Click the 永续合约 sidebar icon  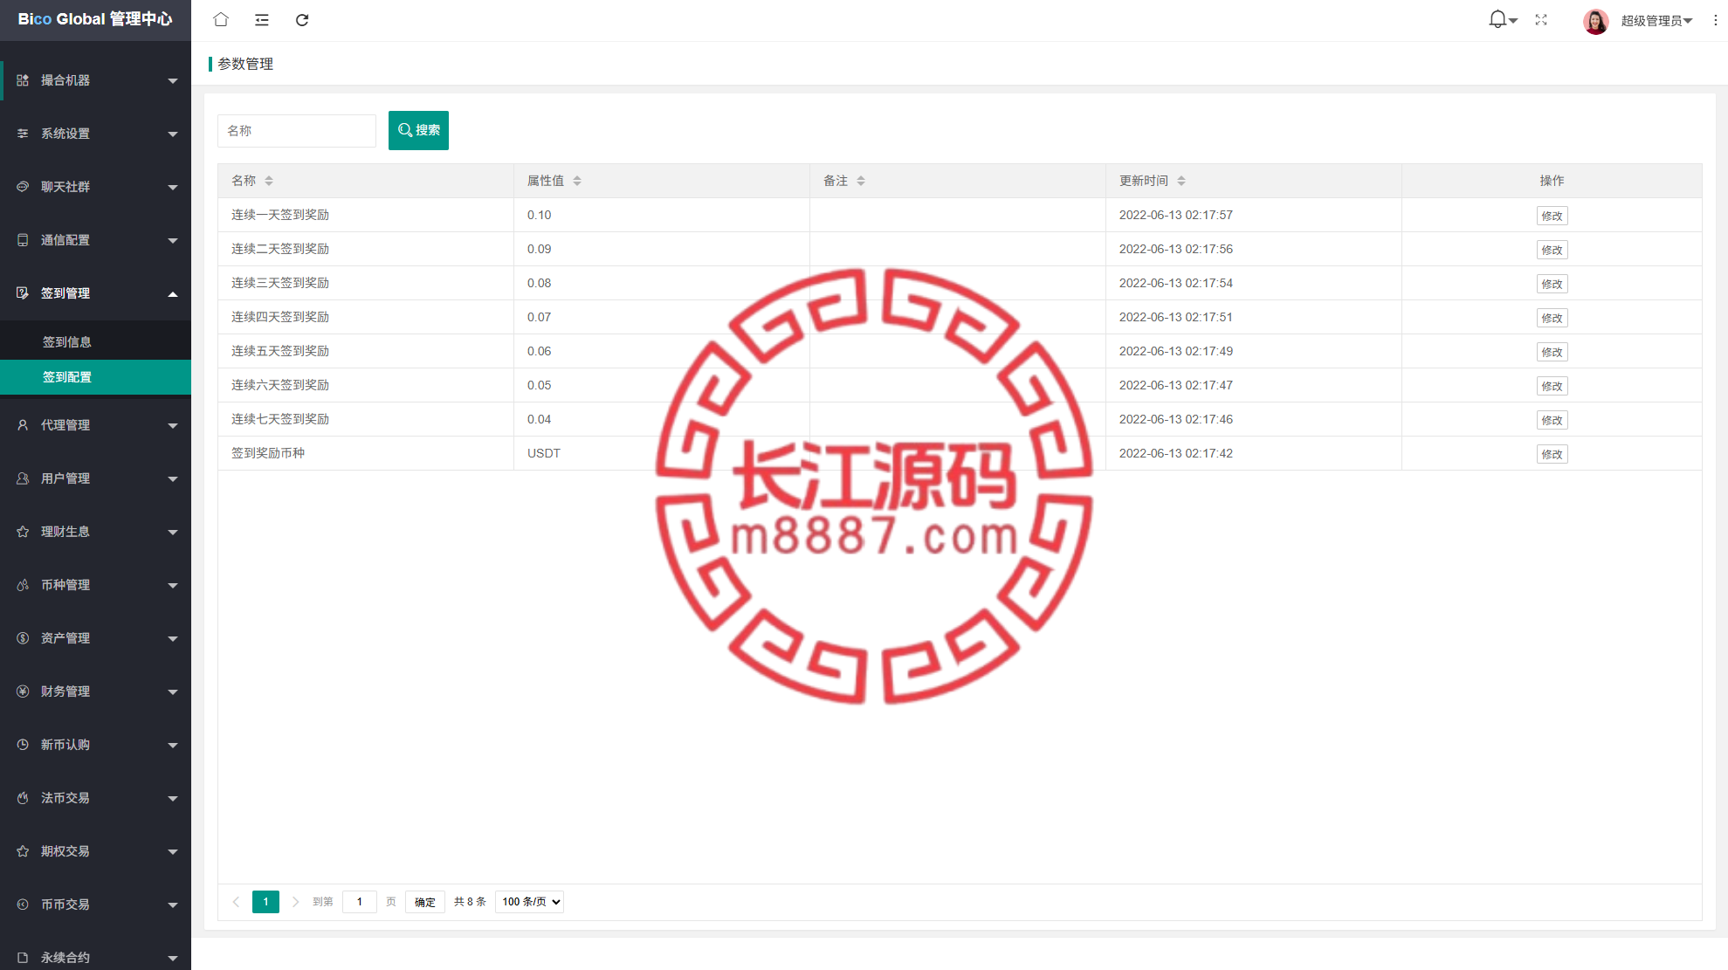click(x=23, y=958)
